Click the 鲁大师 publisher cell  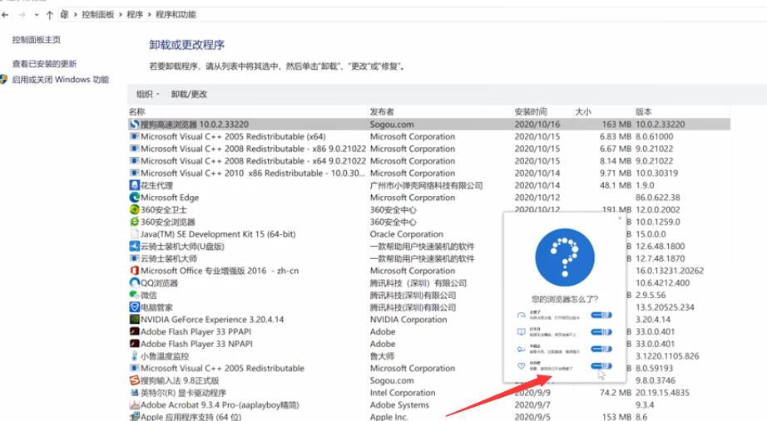(382, 356)
